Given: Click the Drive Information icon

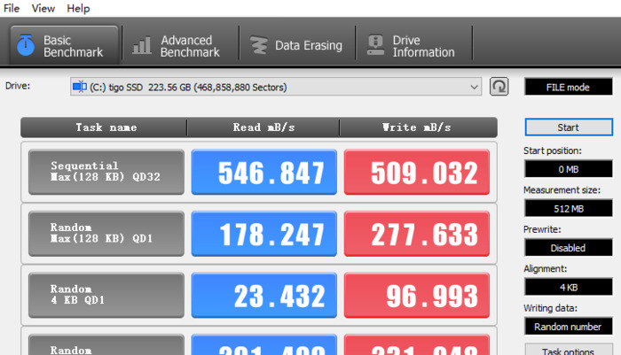Looking at the screenshot, I should [375, 45].
